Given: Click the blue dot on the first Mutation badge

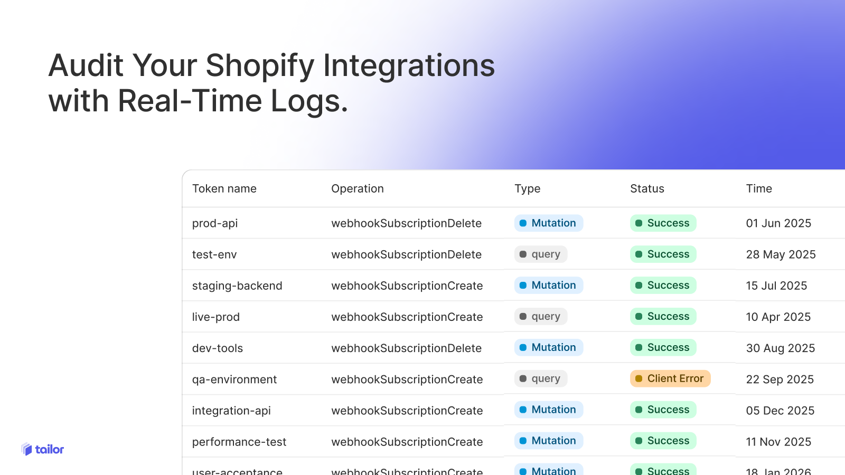Looking at the screenshot, I should (523, 223).
